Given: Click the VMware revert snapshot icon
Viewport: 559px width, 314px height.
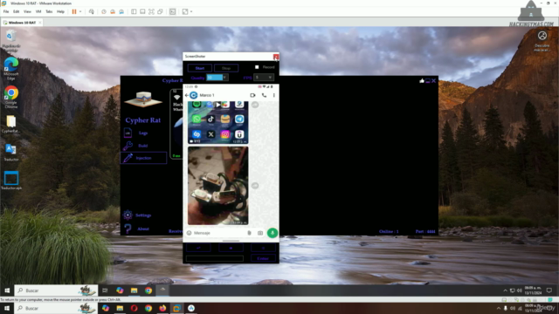Looking at the screenshot, I should [113, 11].
